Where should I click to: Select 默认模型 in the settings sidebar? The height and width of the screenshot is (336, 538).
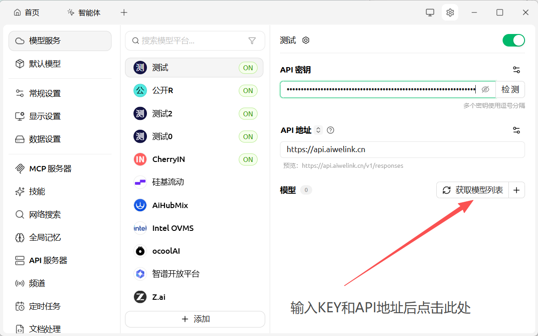pos(60,64)
